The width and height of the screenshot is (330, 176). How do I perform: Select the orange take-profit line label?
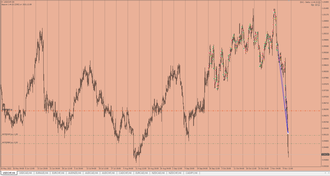pos(7,109)
